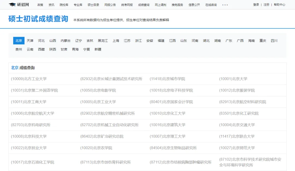Image resolution: width=295 pixels, height=171 pixels.
Task: Open the 政策 menu item
Action: pos(40,5)
